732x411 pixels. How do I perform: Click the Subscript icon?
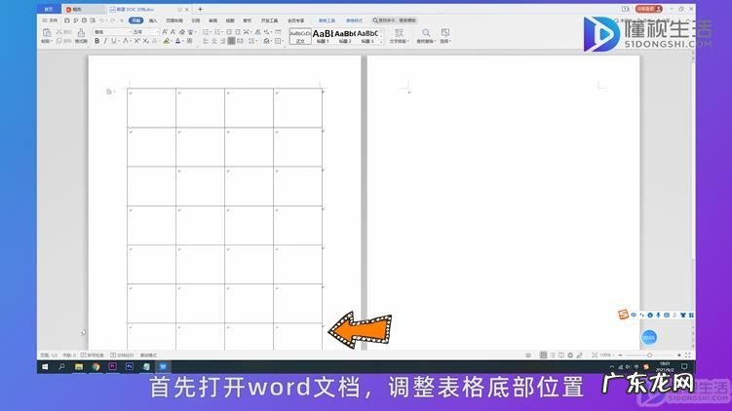pos(145,41)
